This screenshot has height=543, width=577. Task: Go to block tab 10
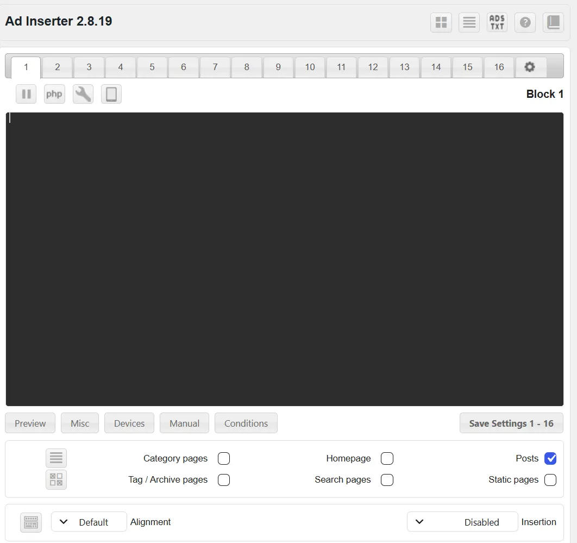pos(310,67)
